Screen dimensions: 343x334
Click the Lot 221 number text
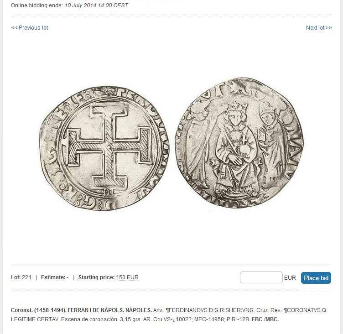tap(21, 277)
